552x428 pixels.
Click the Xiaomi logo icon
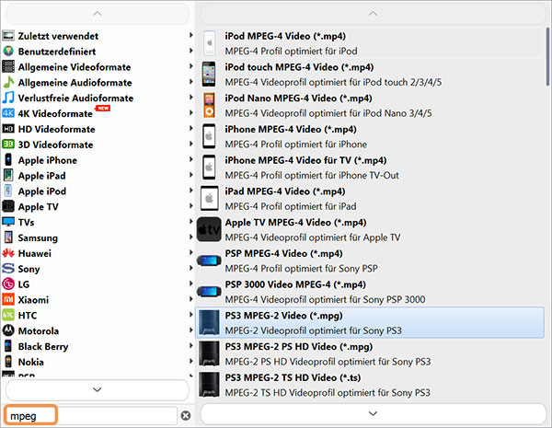coord(8,299)
